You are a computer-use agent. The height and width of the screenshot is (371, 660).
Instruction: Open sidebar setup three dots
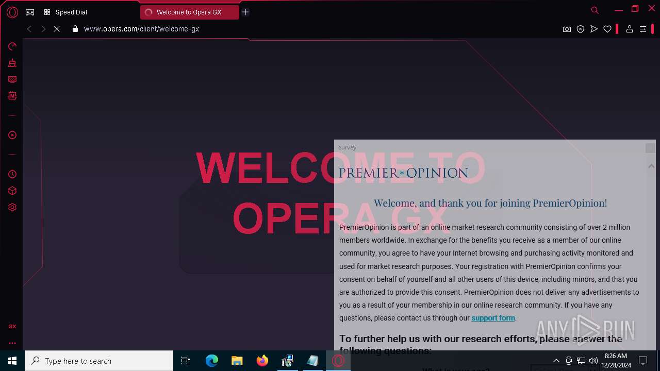(x=12, y=343)
